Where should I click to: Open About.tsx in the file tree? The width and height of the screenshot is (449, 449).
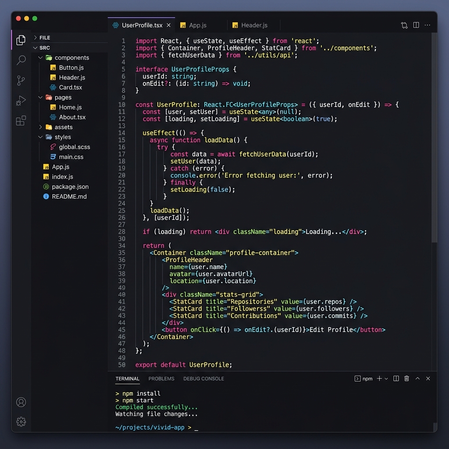[72, 117]
